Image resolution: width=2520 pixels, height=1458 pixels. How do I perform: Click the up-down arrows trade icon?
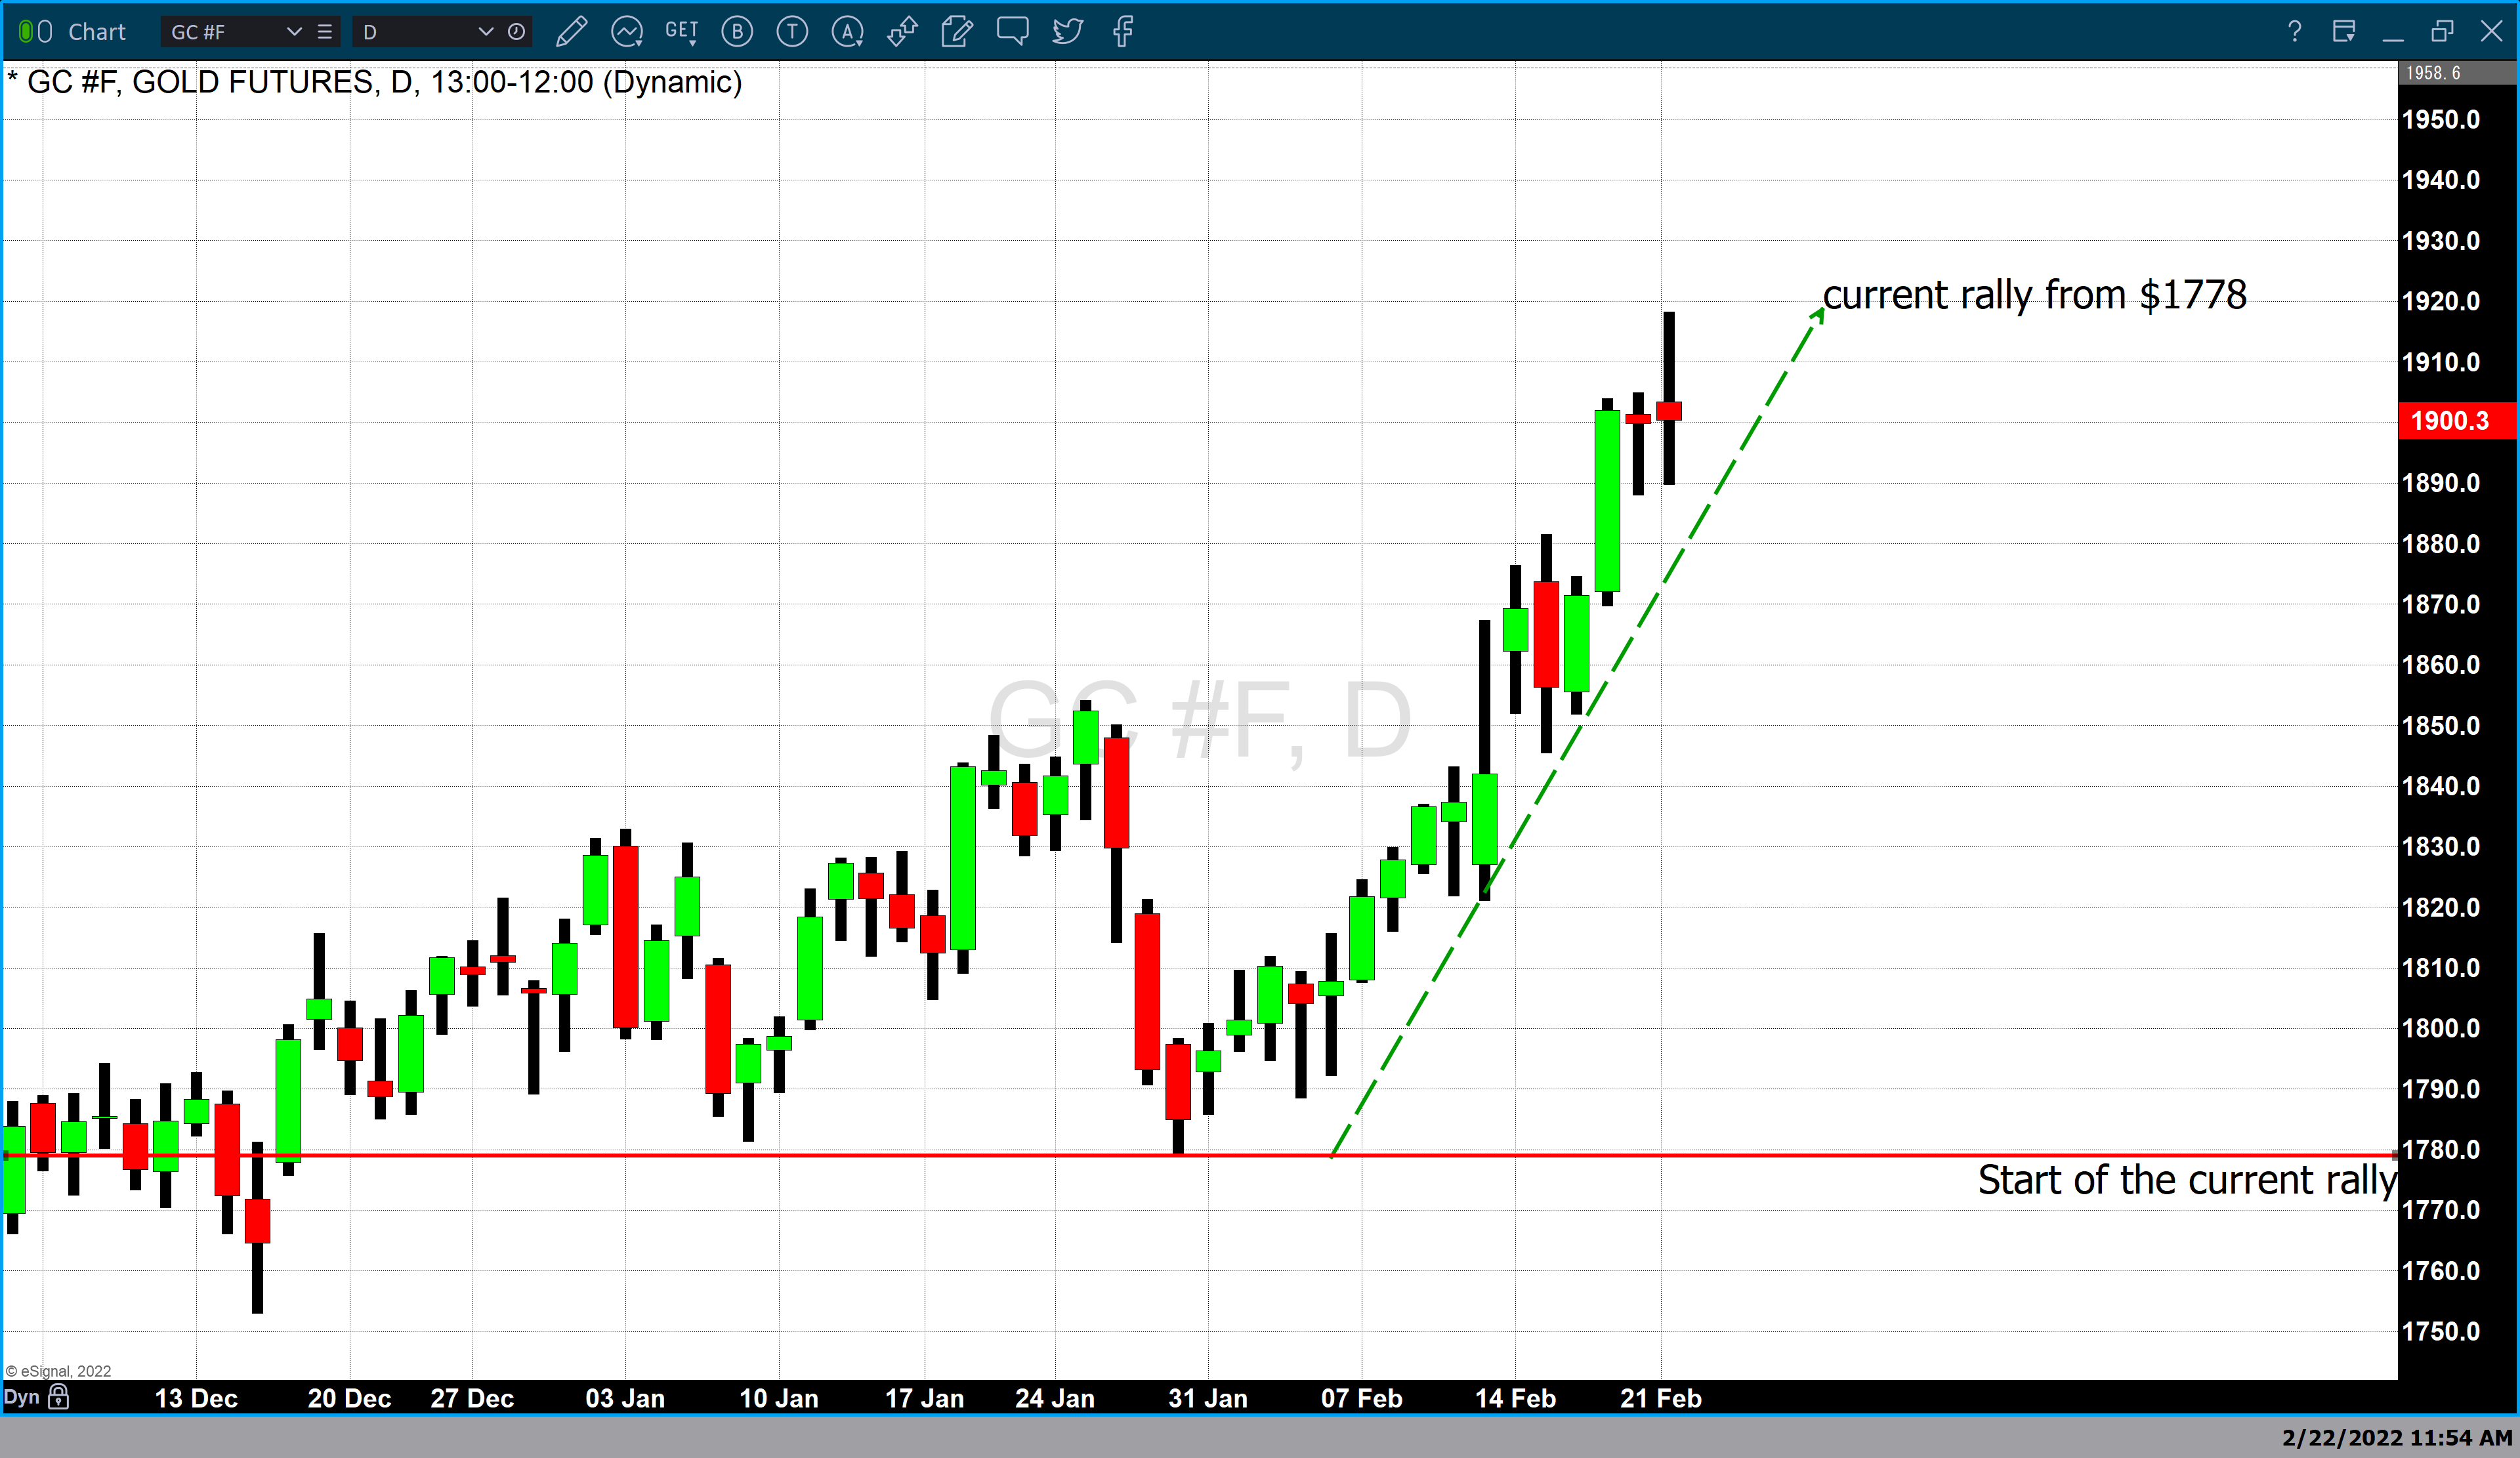[902, 32]
